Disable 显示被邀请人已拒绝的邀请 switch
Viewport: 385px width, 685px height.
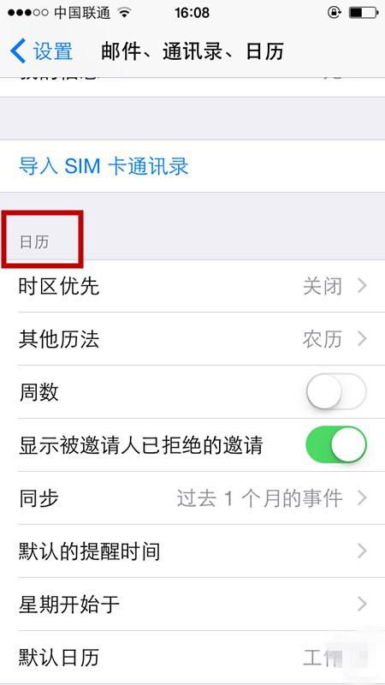(x=336, y=444)
